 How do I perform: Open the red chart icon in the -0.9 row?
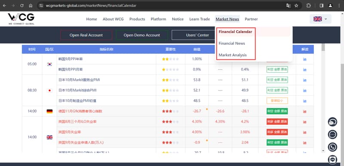coord(305,142)
